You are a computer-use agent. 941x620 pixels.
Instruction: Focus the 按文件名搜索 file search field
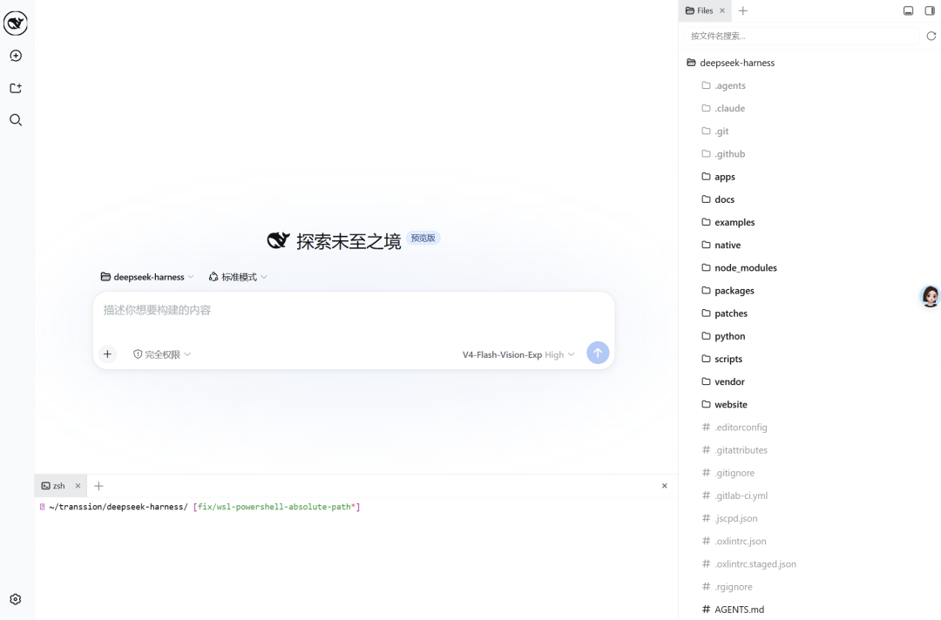click(x=801, y=36)
